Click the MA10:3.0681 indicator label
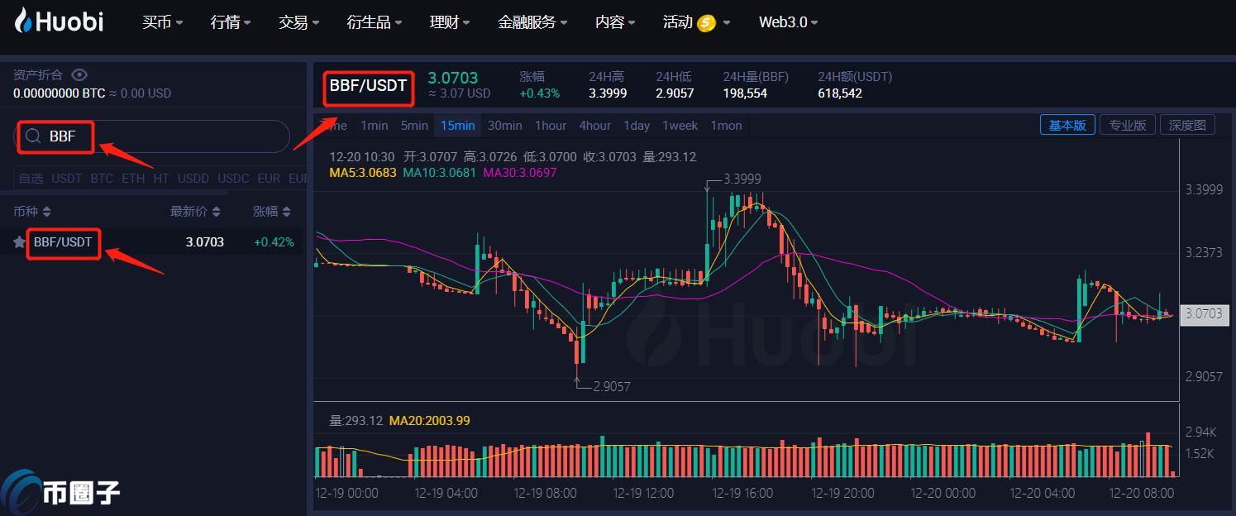 click(440, 173)
